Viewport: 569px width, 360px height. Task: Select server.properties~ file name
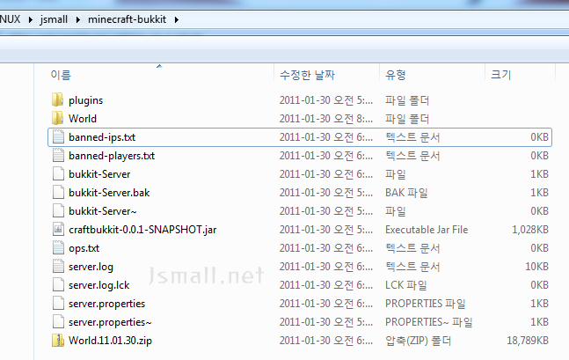[110, 322]
